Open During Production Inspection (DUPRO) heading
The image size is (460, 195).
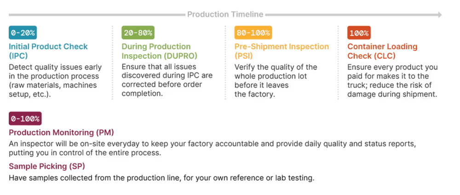[159, 51]
